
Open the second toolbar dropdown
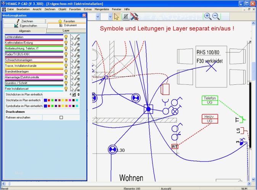pos(110,16)
